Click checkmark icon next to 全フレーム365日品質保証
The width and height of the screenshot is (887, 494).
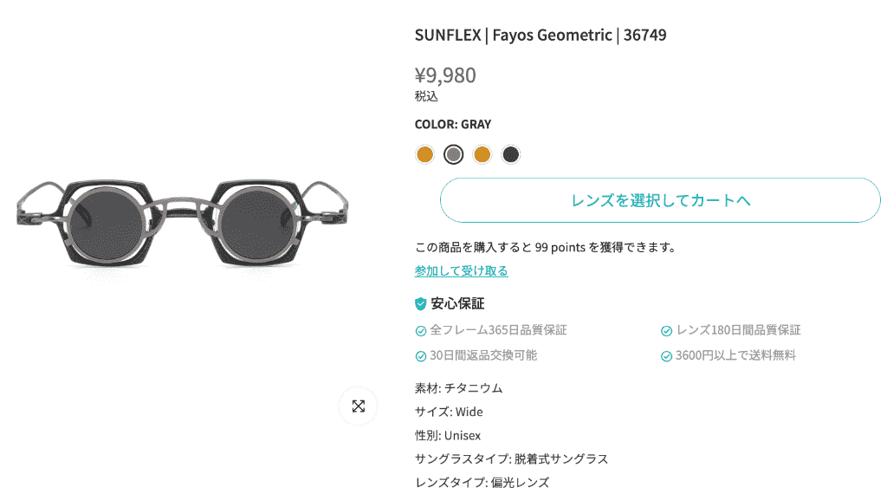[x=421, y=330]
